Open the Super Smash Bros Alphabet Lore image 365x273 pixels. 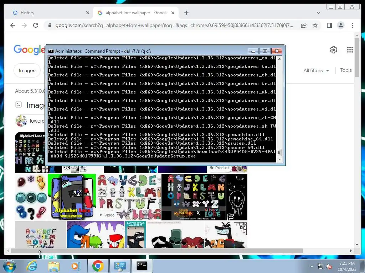click(x=194, y=197)
